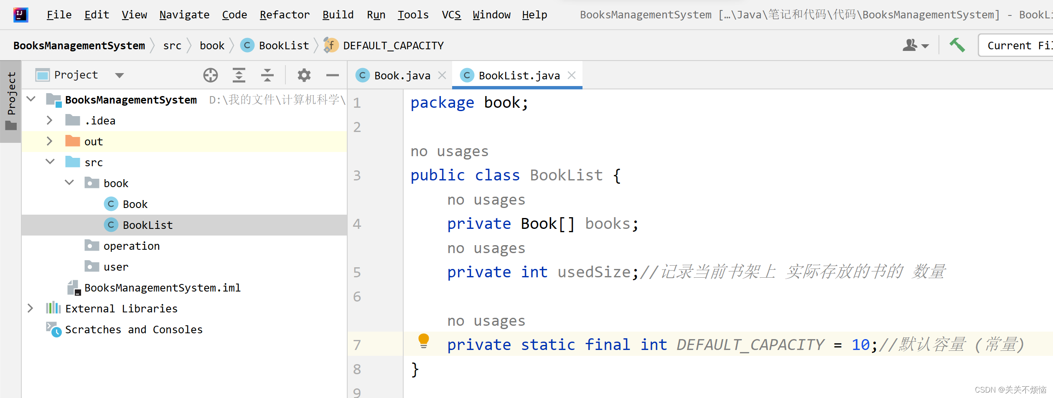Open the Tools menu
The width and height of the screenshot is (1053, 398).
413,15
